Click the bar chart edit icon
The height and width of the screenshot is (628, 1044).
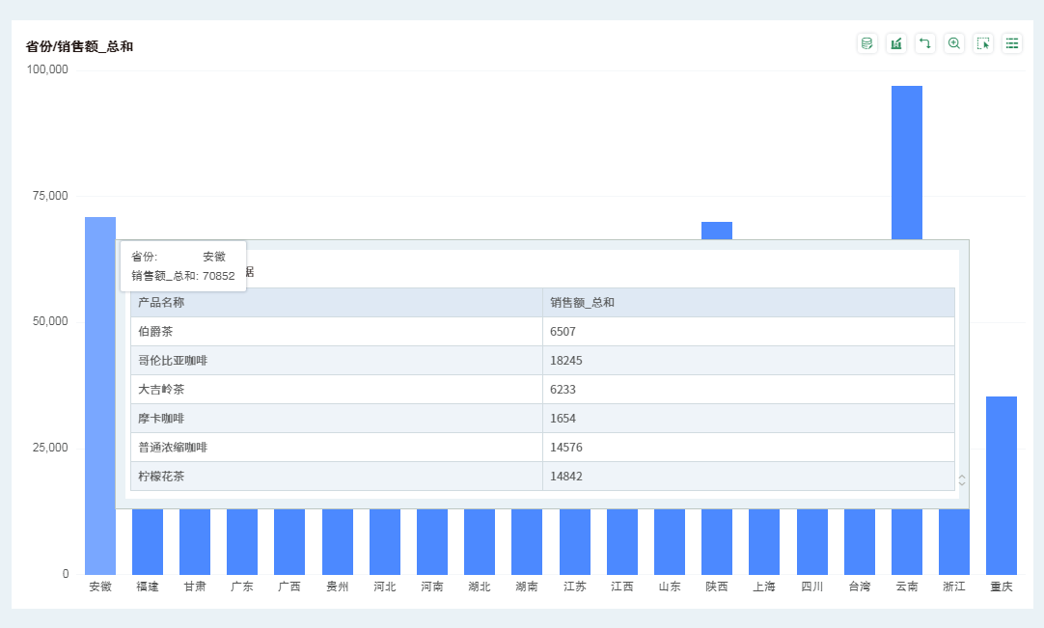896,43
